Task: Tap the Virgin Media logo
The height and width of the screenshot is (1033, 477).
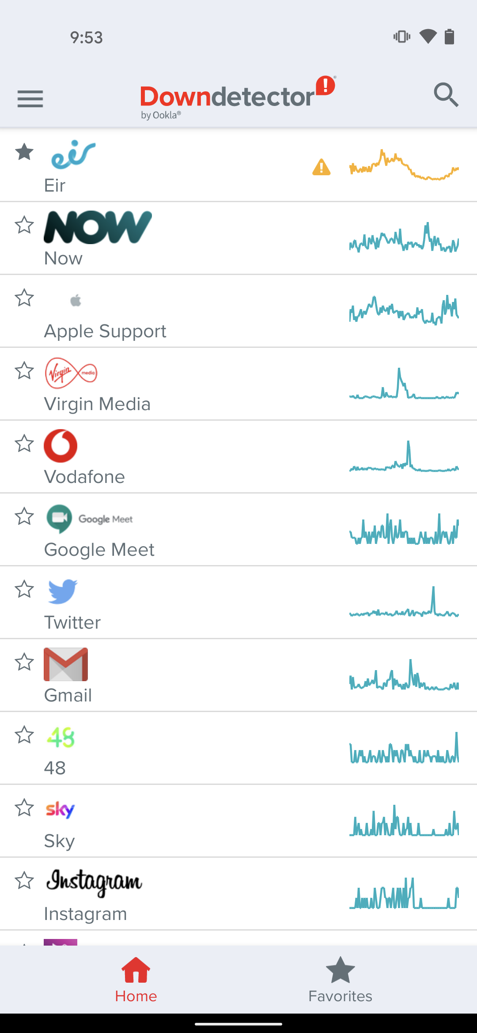Action: click(x=71, y=373)
